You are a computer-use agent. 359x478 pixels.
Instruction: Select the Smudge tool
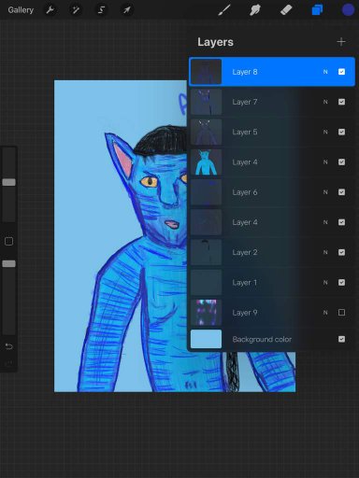255,10
